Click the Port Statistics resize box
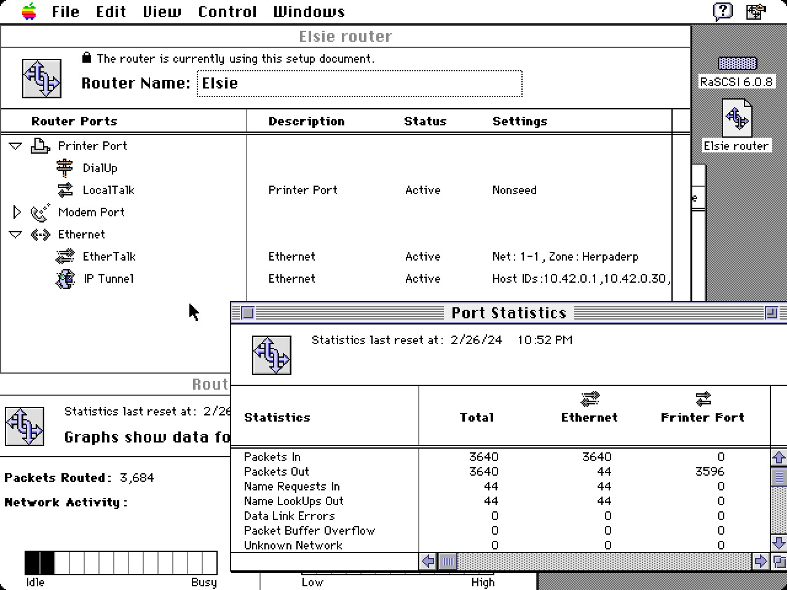The width and height of the screenshot is (787, 590). (x=779, y=561)
